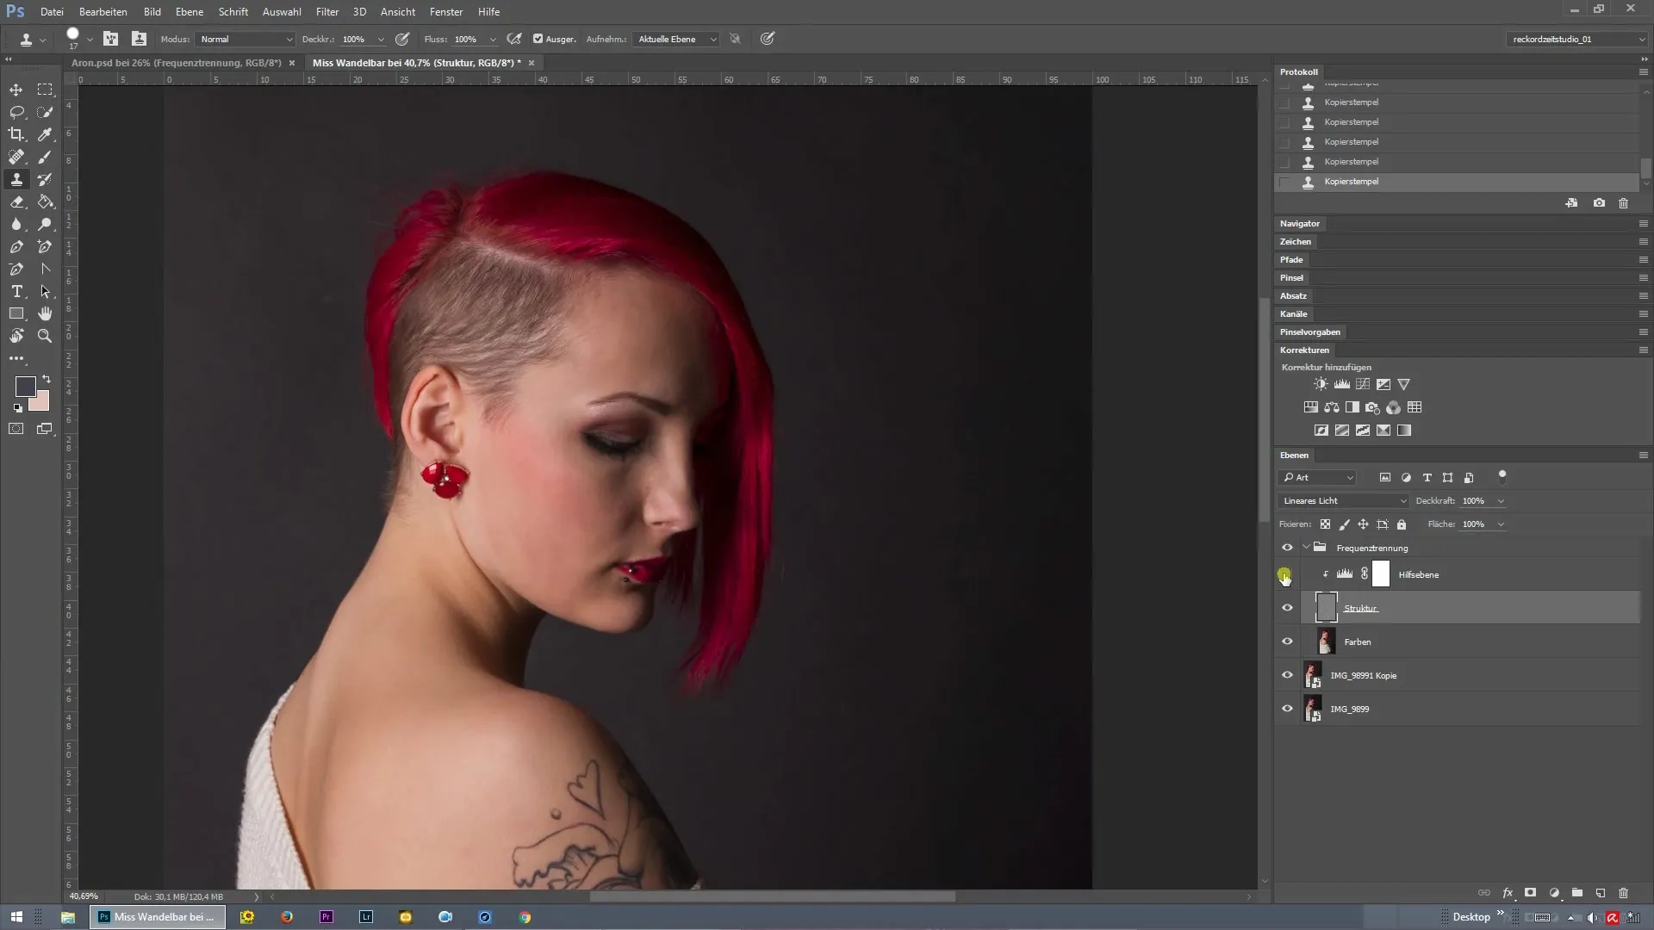Switch to Aron.psd document tab
Screen dimensions: 1654x930
[x=177, y=63]
